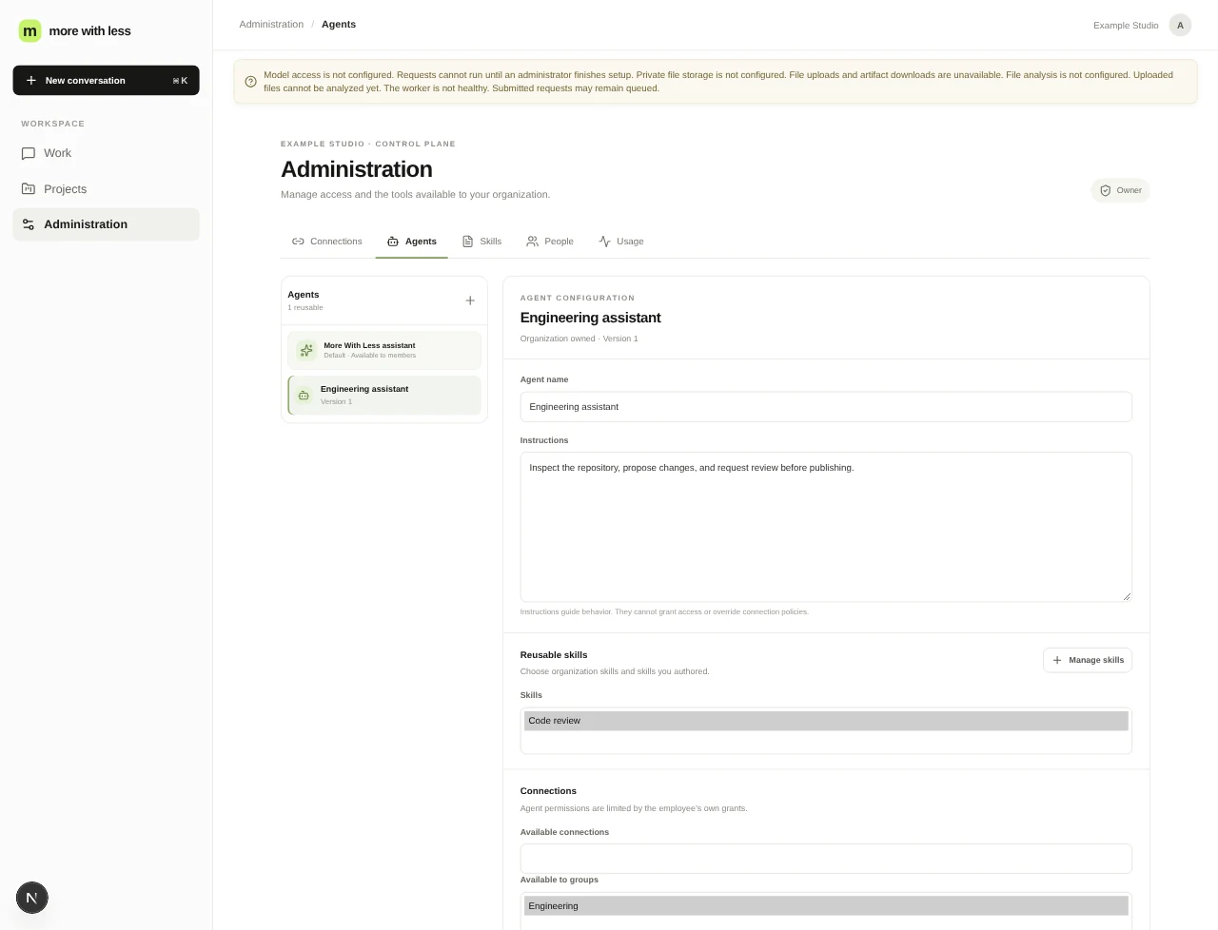The width and height of the screenshot is (1218, 930).
Task: Switch to the Connections tab
Action: pyautogui.click(x=327, y=242)
